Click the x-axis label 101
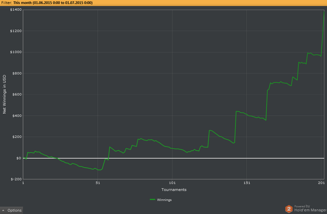Viewport: 327px width, 214px height. pyautogui.click(x=172, y=183)
